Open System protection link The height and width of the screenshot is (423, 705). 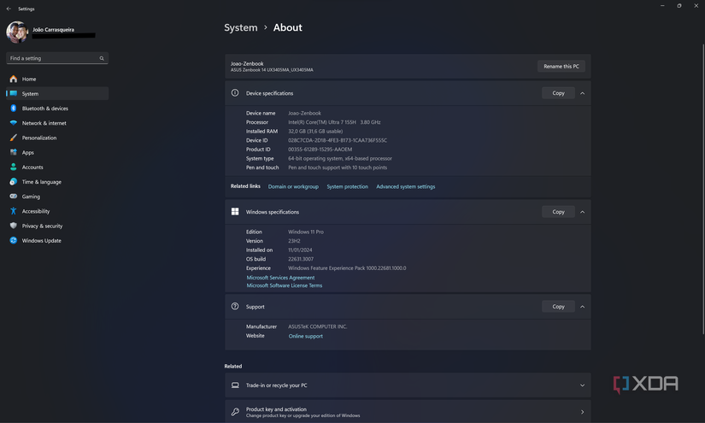point(347,186)
